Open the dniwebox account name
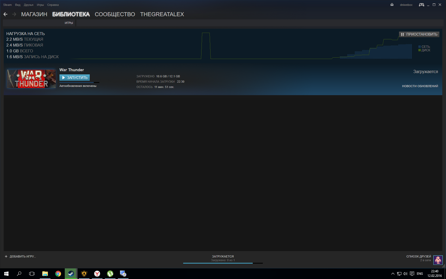This screenshot has height=279, width=446. [406, 5]
